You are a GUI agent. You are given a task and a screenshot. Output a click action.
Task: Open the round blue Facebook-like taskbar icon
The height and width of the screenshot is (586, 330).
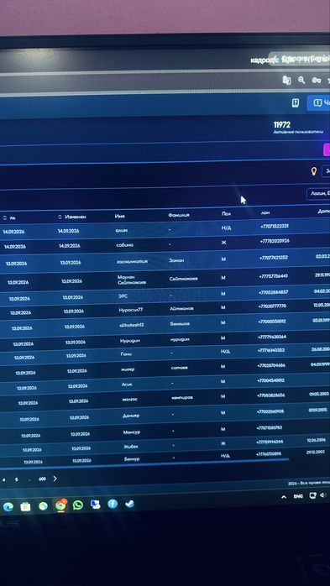pos(113,504)
